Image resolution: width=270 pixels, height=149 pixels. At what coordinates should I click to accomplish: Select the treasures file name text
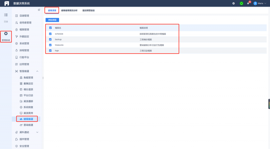point(59,45)
